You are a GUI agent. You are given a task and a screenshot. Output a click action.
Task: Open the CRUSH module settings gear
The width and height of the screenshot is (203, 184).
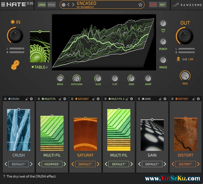click(31, 99)
